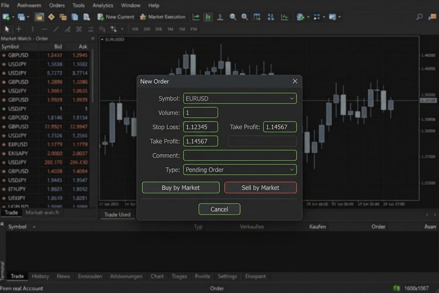Click the Kaufen column header

(x=318, y=227)
